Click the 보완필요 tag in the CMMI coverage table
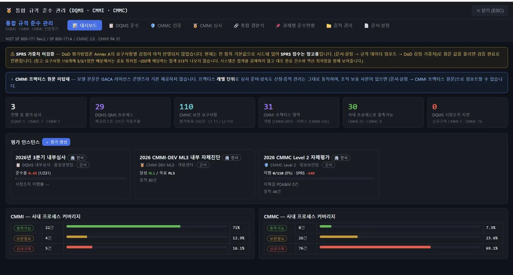 [x=23, y=238]
